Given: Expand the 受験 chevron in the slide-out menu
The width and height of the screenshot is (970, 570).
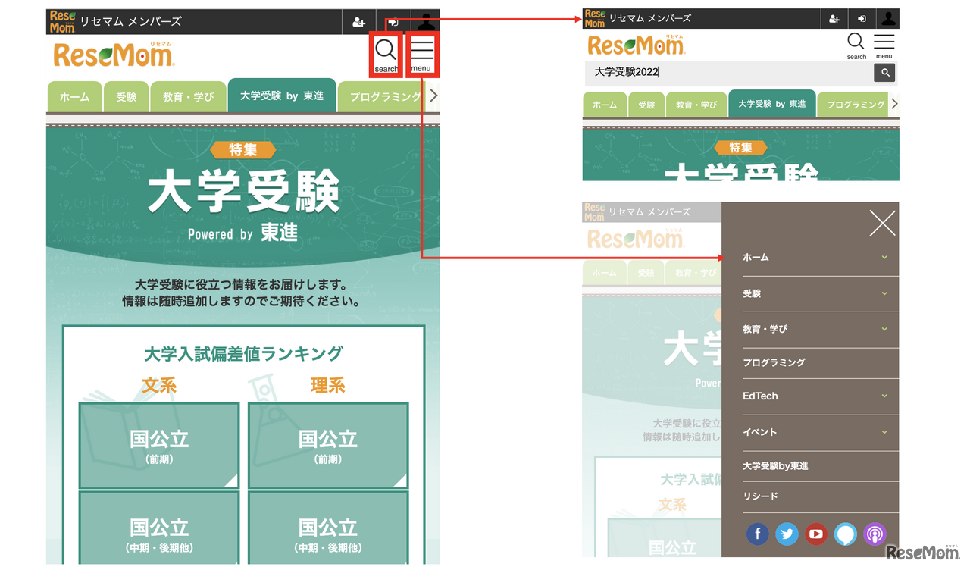Looking at the screenshot, I should (884, 293).
